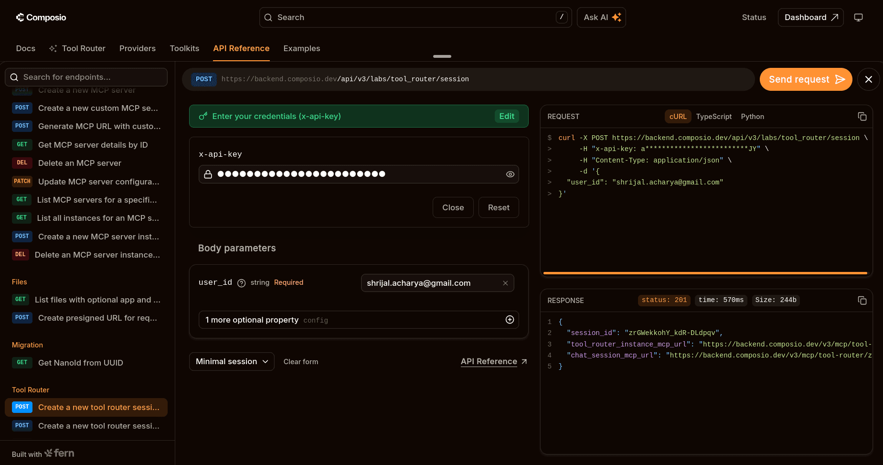883x465 pixels.
Task: Go to the Examples tab
Action: click(301, 48)
